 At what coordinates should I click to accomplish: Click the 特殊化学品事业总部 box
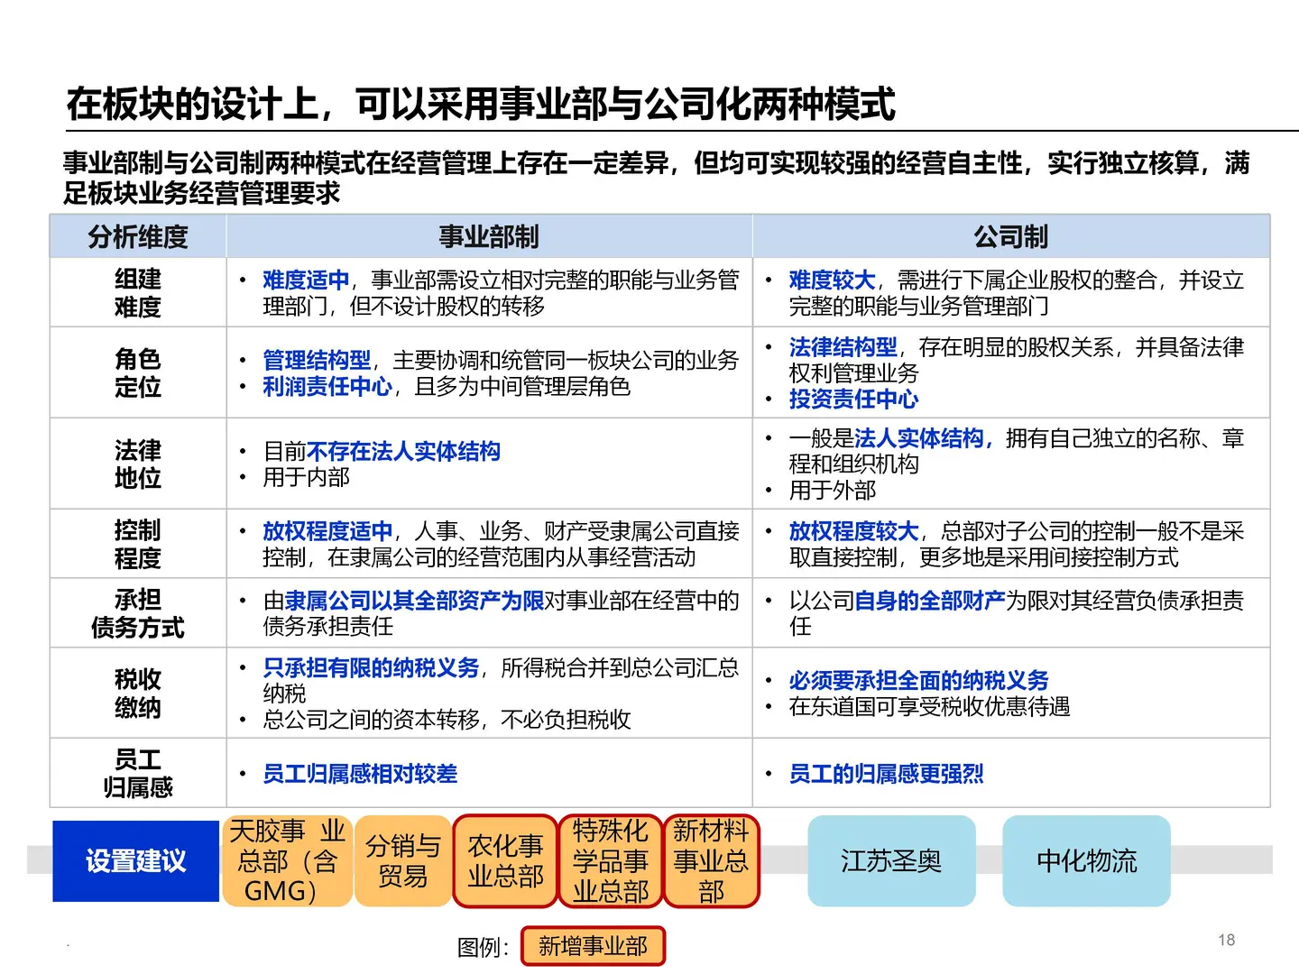pyautogui.click(x=611, y=859)
